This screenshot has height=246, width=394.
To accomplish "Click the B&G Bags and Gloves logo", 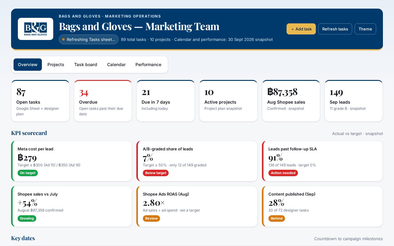I will [x=35, y=29].
